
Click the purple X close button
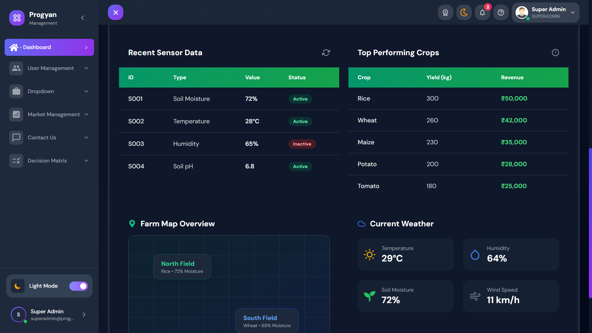(x=116, y=13)
